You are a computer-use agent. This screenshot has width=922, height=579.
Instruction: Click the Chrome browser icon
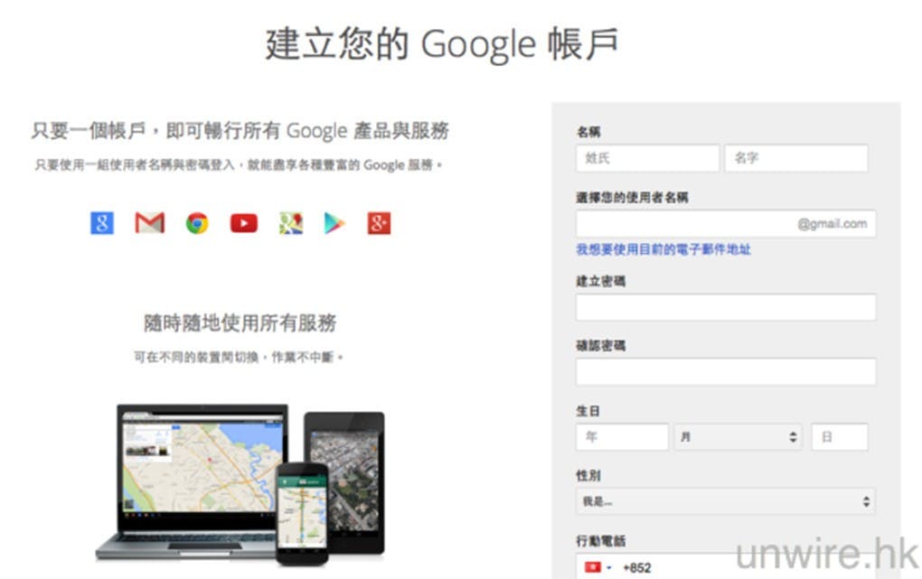[x=197, y=223]
